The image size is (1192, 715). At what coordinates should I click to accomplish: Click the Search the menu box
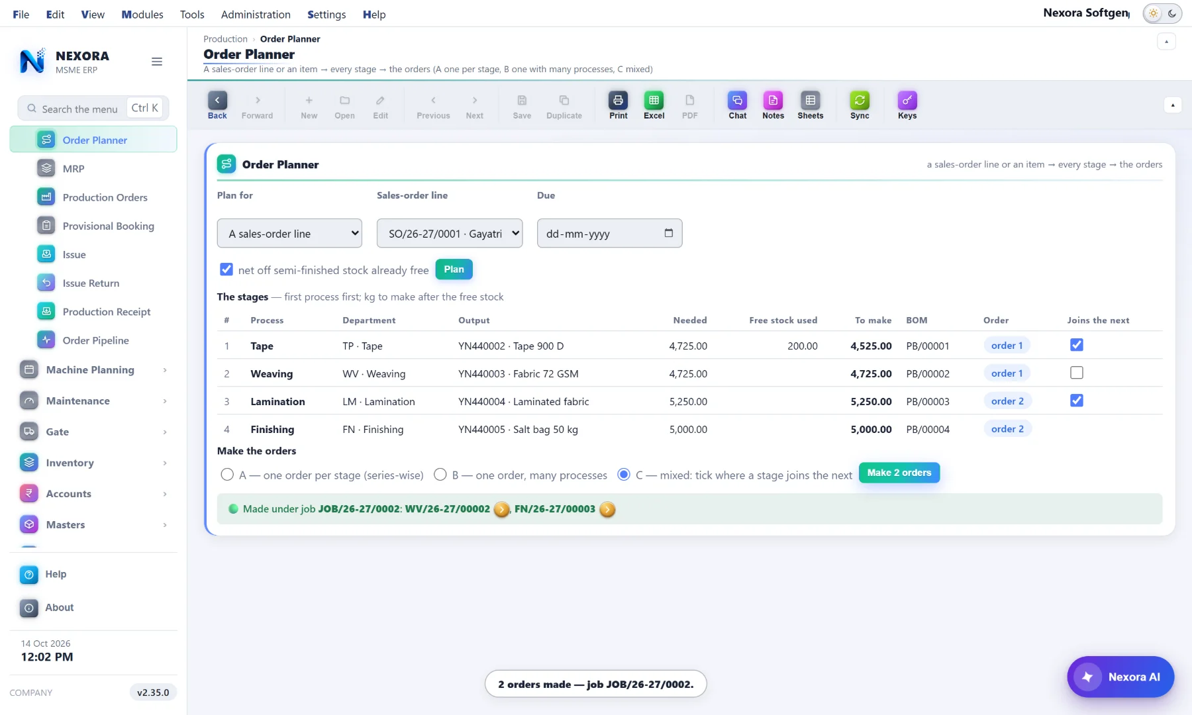click(x=93, y=108)
